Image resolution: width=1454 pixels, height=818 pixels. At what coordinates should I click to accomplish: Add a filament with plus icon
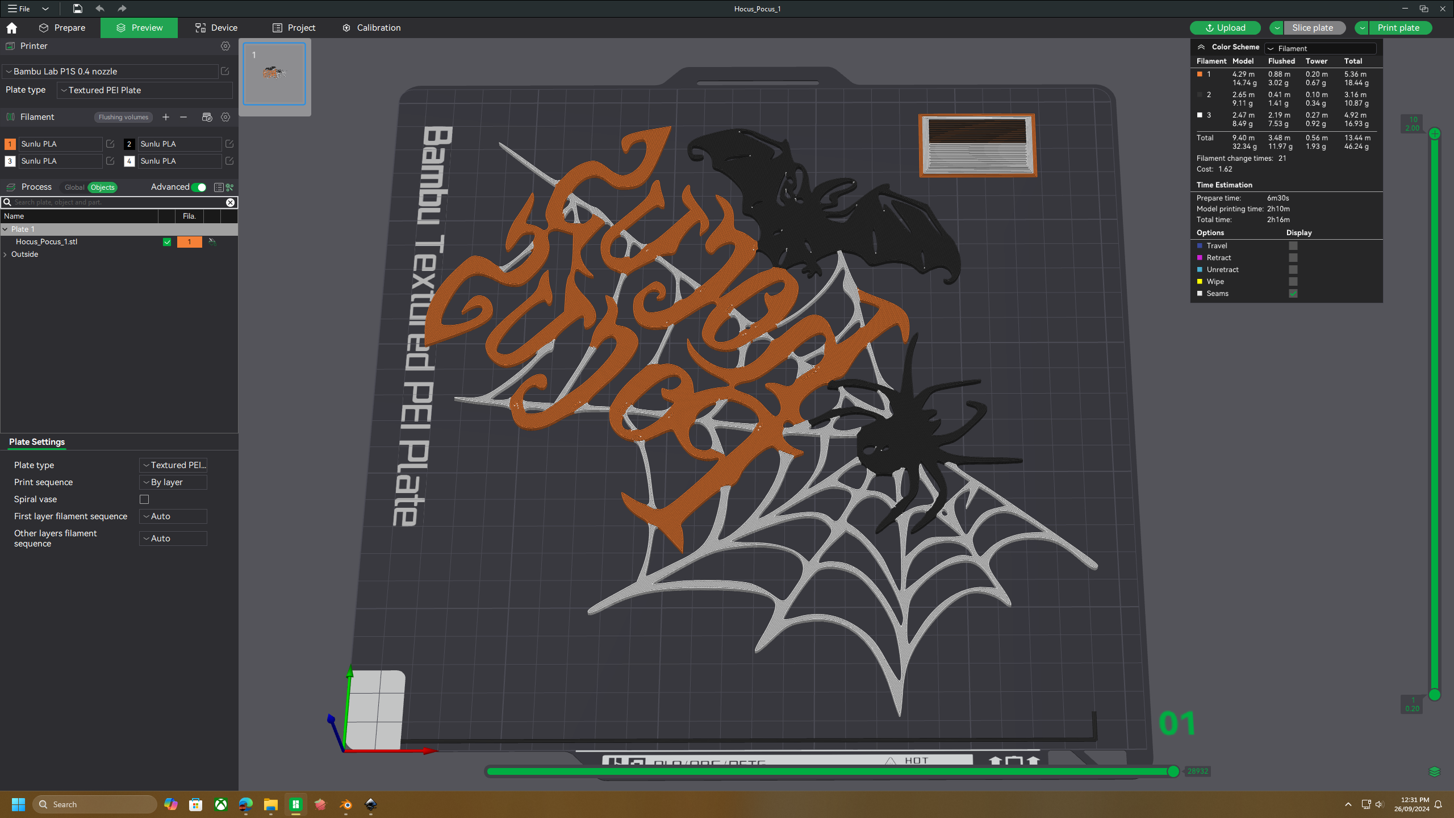(x=166, y=117)
